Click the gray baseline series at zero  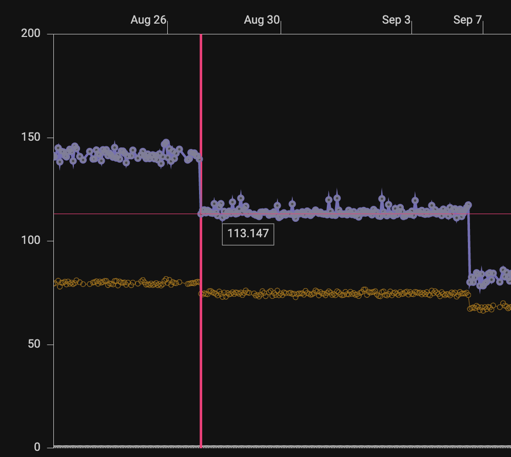tap(282, 447)
